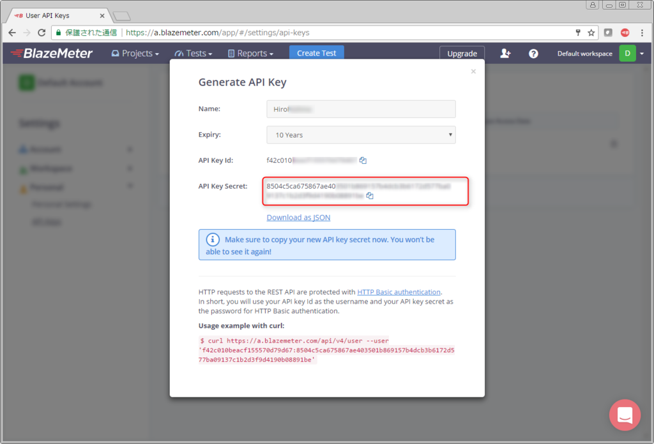Image resolution: width=654 pixels, height=444 pixels.
Task: Click the curl usage example code
Action: 326,350
